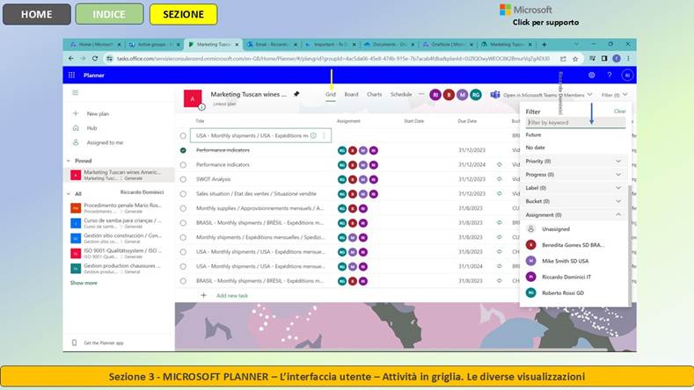
Task: Open the ISO 9001-Qualitätssystem plan in sidebar
Action: tap(117, 253)
